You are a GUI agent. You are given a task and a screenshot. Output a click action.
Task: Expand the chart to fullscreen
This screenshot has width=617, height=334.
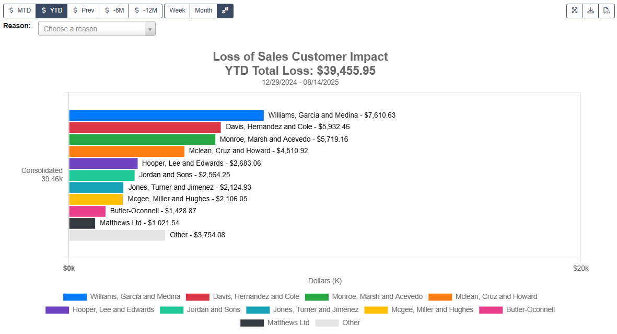pos(574,10)
